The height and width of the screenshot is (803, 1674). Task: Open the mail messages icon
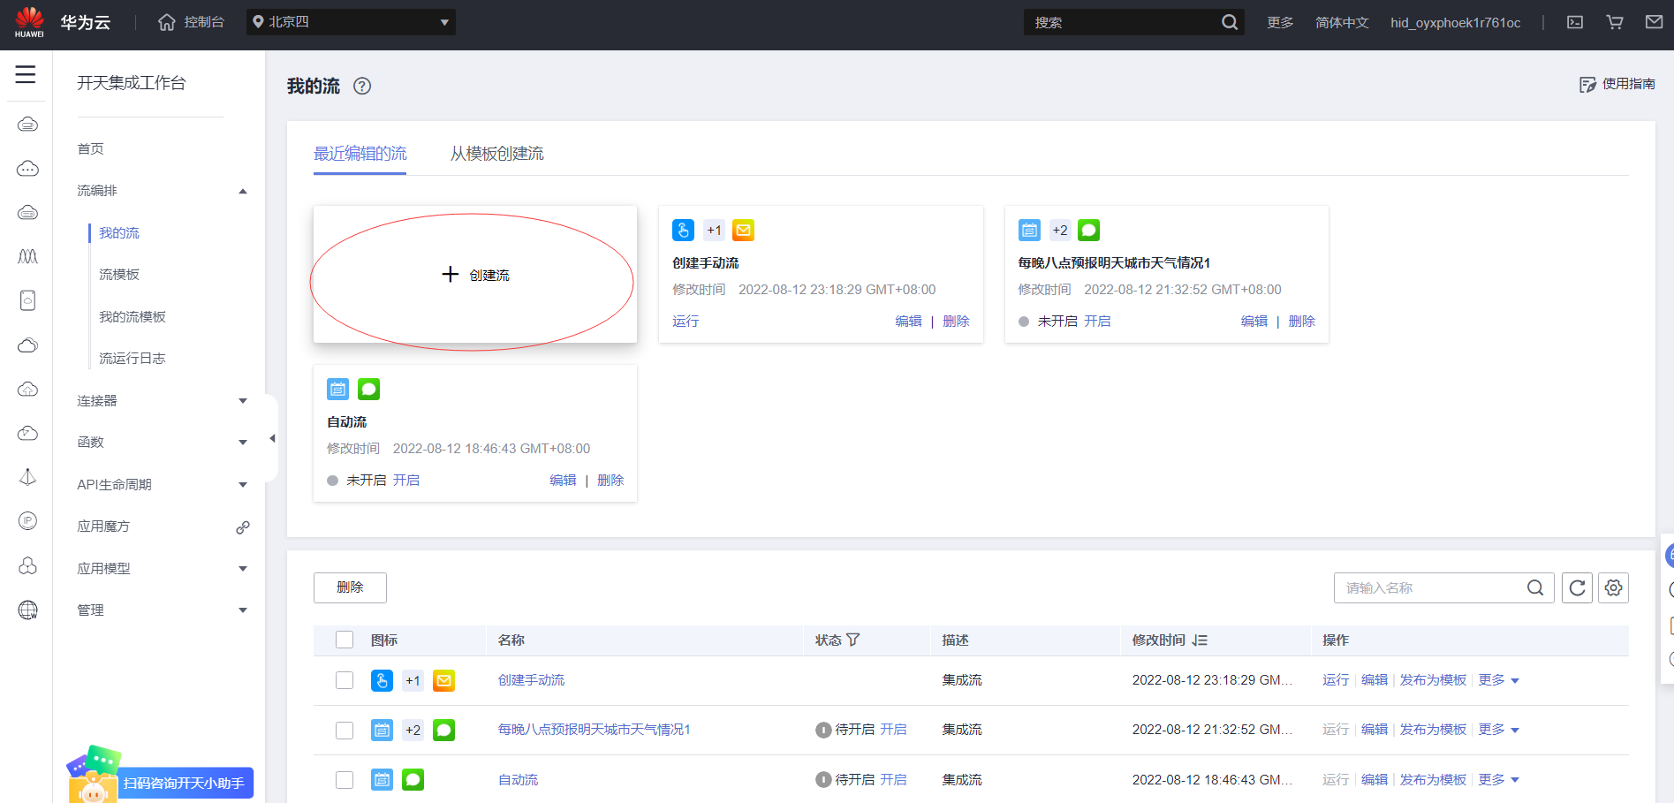[1655, 22]
